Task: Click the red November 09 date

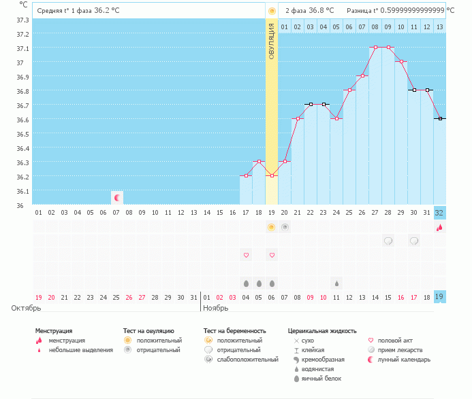Action: point(311,298)
